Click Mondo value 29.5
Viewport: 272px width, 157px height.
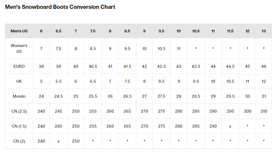point(230,96)
